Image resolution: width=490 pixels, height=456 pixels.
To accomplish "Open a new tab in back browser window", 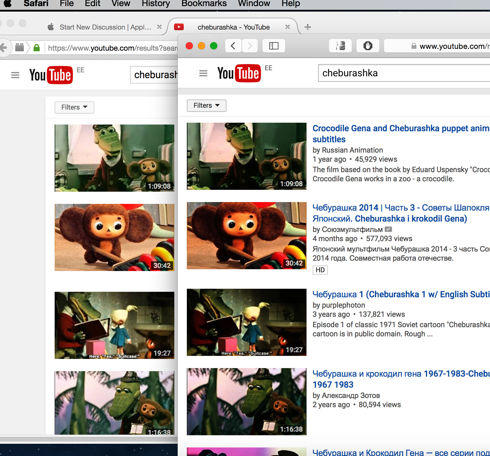I will pos(308,27).
